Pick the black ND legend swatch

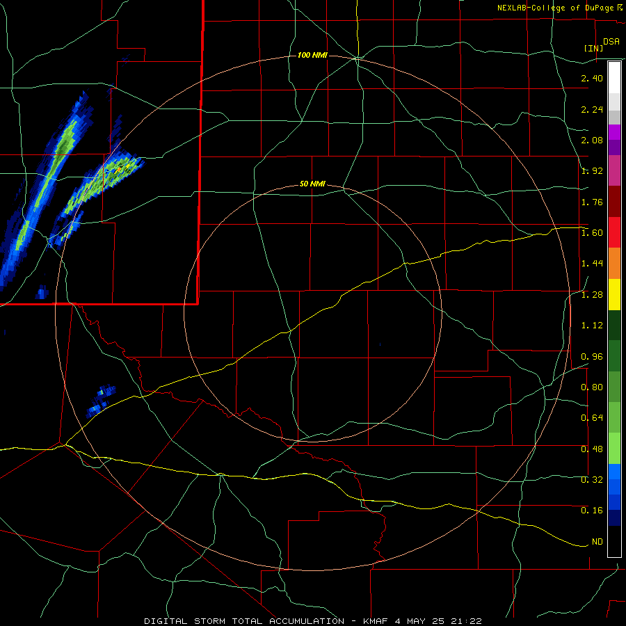coord(614,541)
